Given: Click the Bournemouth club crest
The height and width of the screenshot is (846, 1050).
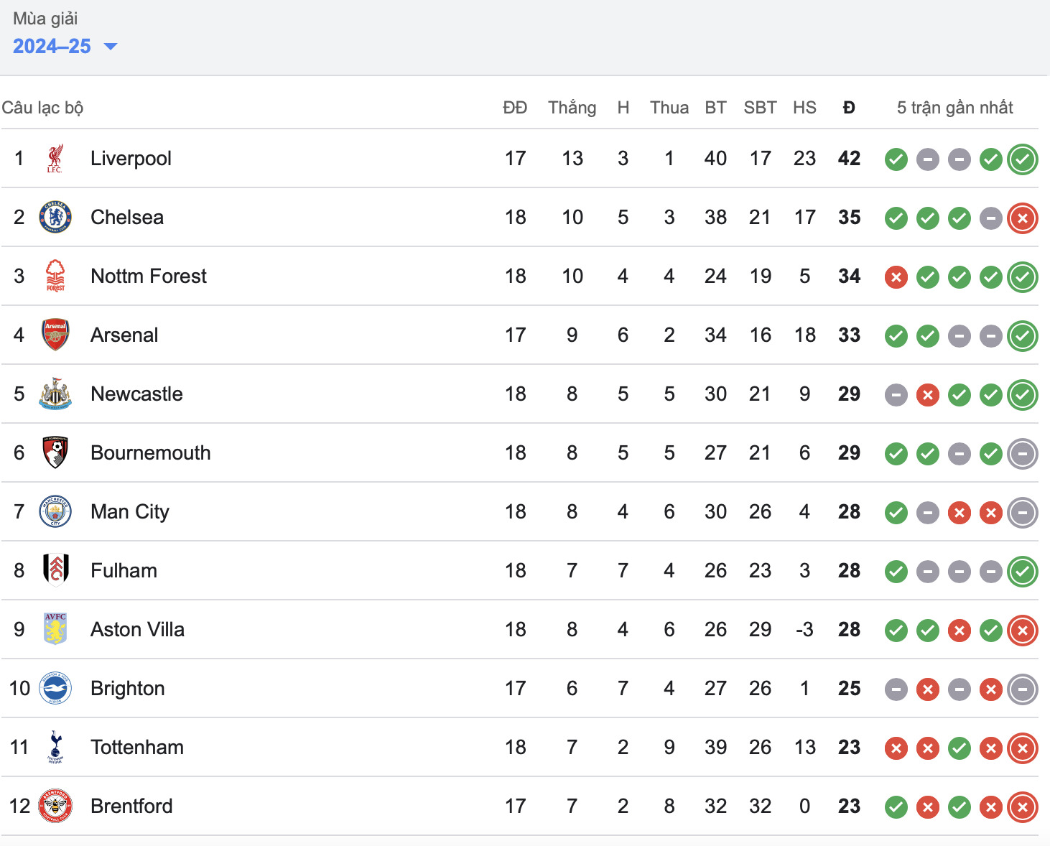Looking at the screenshot, I should [55, 453].
